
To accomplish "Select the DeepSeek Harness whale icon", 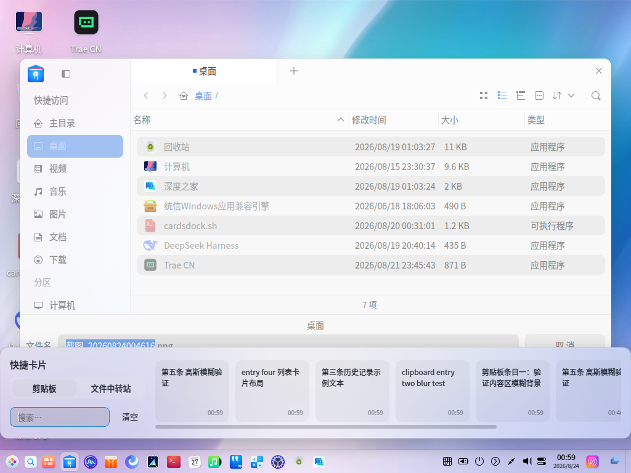I will [150, 245].
